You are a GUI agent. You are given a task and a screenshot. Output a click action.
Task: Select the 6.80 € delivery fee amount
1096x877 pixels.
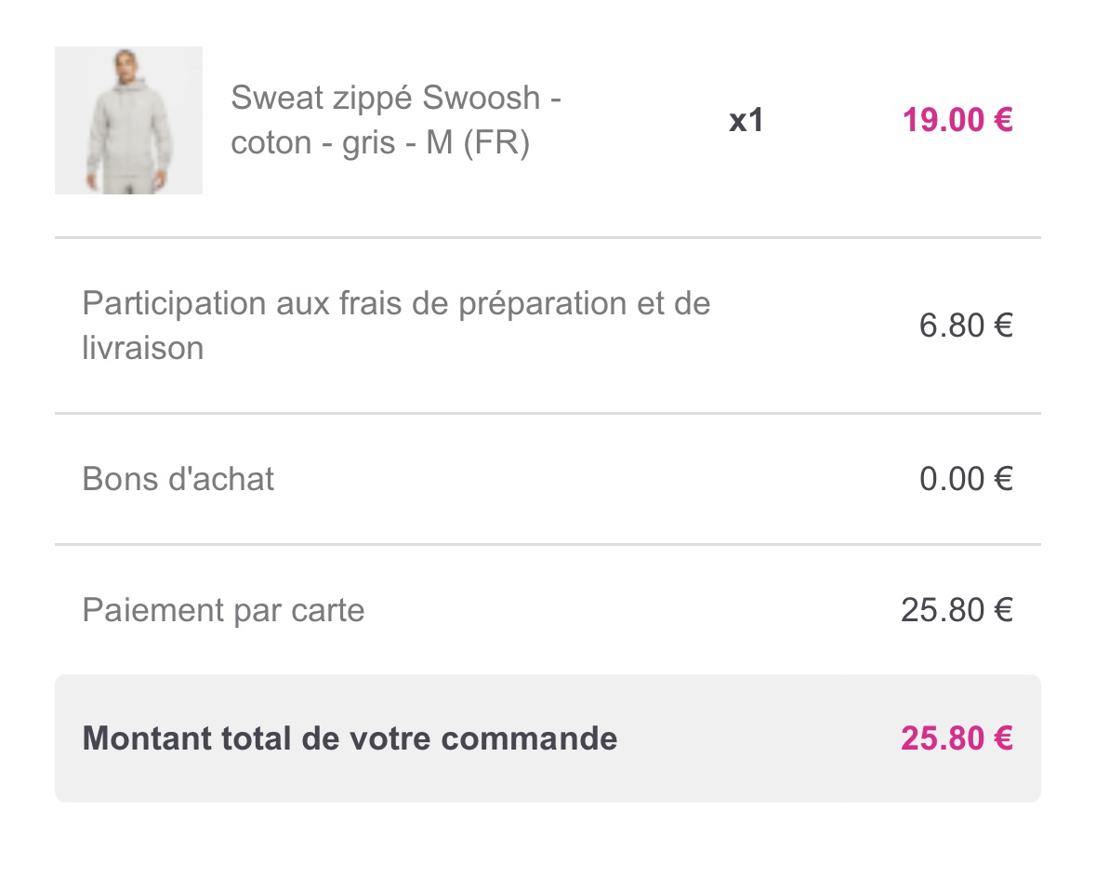(x=966, y=326)
